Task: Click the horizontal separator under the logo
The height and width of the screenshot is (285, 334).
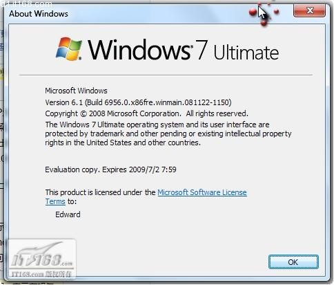Action: pyautogui.click(x=166, y=75)
